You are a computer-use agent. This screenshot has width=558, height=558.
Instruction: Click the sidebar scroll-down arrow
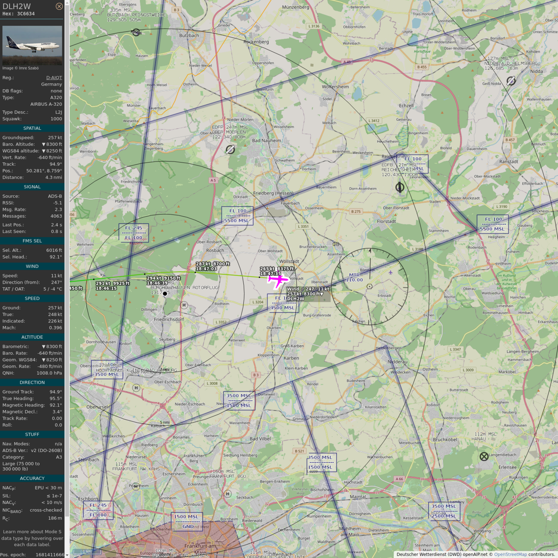67,555
